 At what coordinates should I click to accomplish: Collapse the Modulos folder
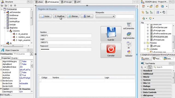click(x=145, y=43)
